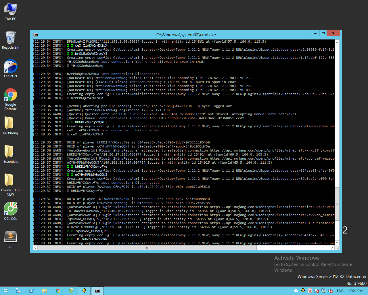This screenshot has height=295, width=368.
Task: Click the network status tray icon
Action: pyautogui.click(x=323, y=291)
